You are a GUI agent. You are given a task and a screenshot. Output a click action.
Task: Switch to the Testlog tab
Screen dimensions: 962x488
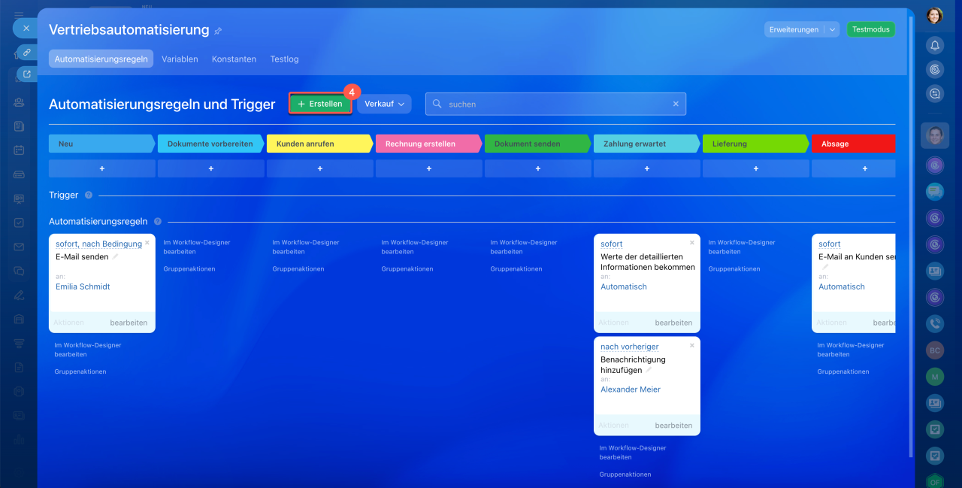pyautogui.click(x=284, y=59)
